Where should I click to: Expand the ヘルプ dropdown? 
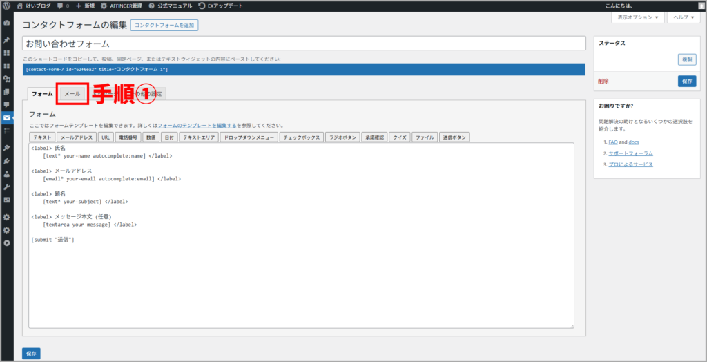click(683, 17)
